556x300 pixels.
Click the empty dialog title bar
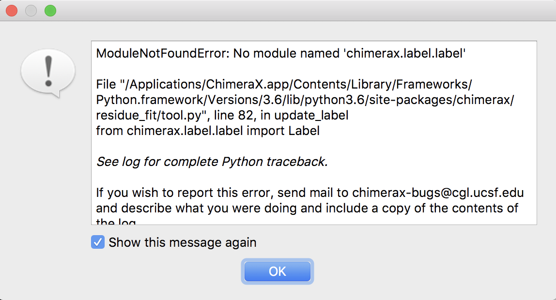click(291, 10)
